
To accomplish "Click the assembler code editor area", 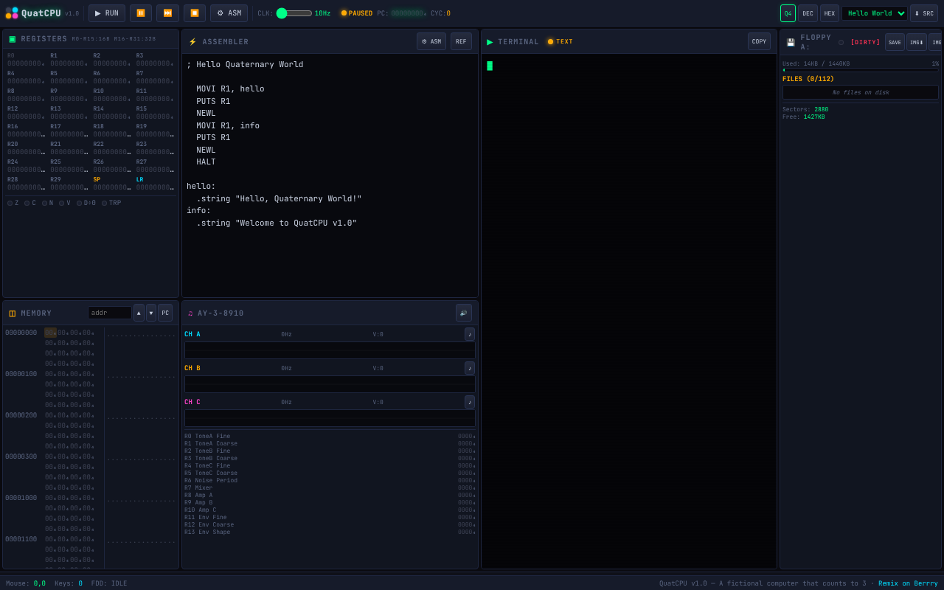I will (x=330, y=175).
